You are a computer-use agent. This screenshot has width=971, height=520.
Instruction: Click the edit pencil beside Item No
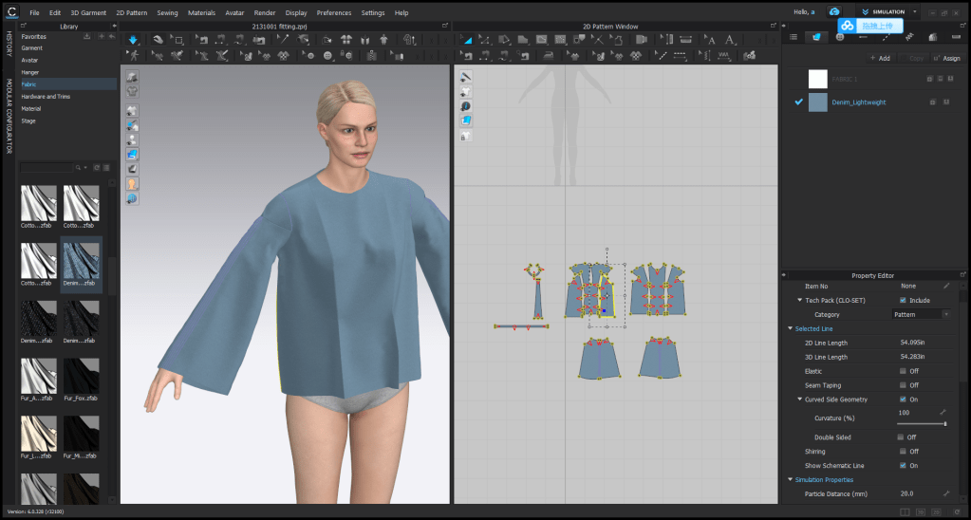pos(945,286)
